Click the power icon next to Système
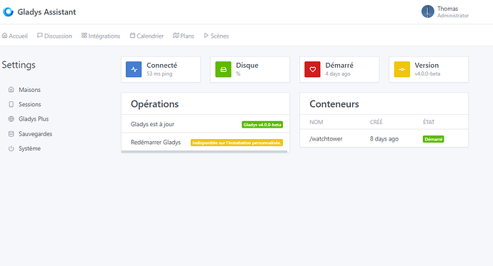The width and height of the screenshot is (493, 266). click(x=11, y=148)
